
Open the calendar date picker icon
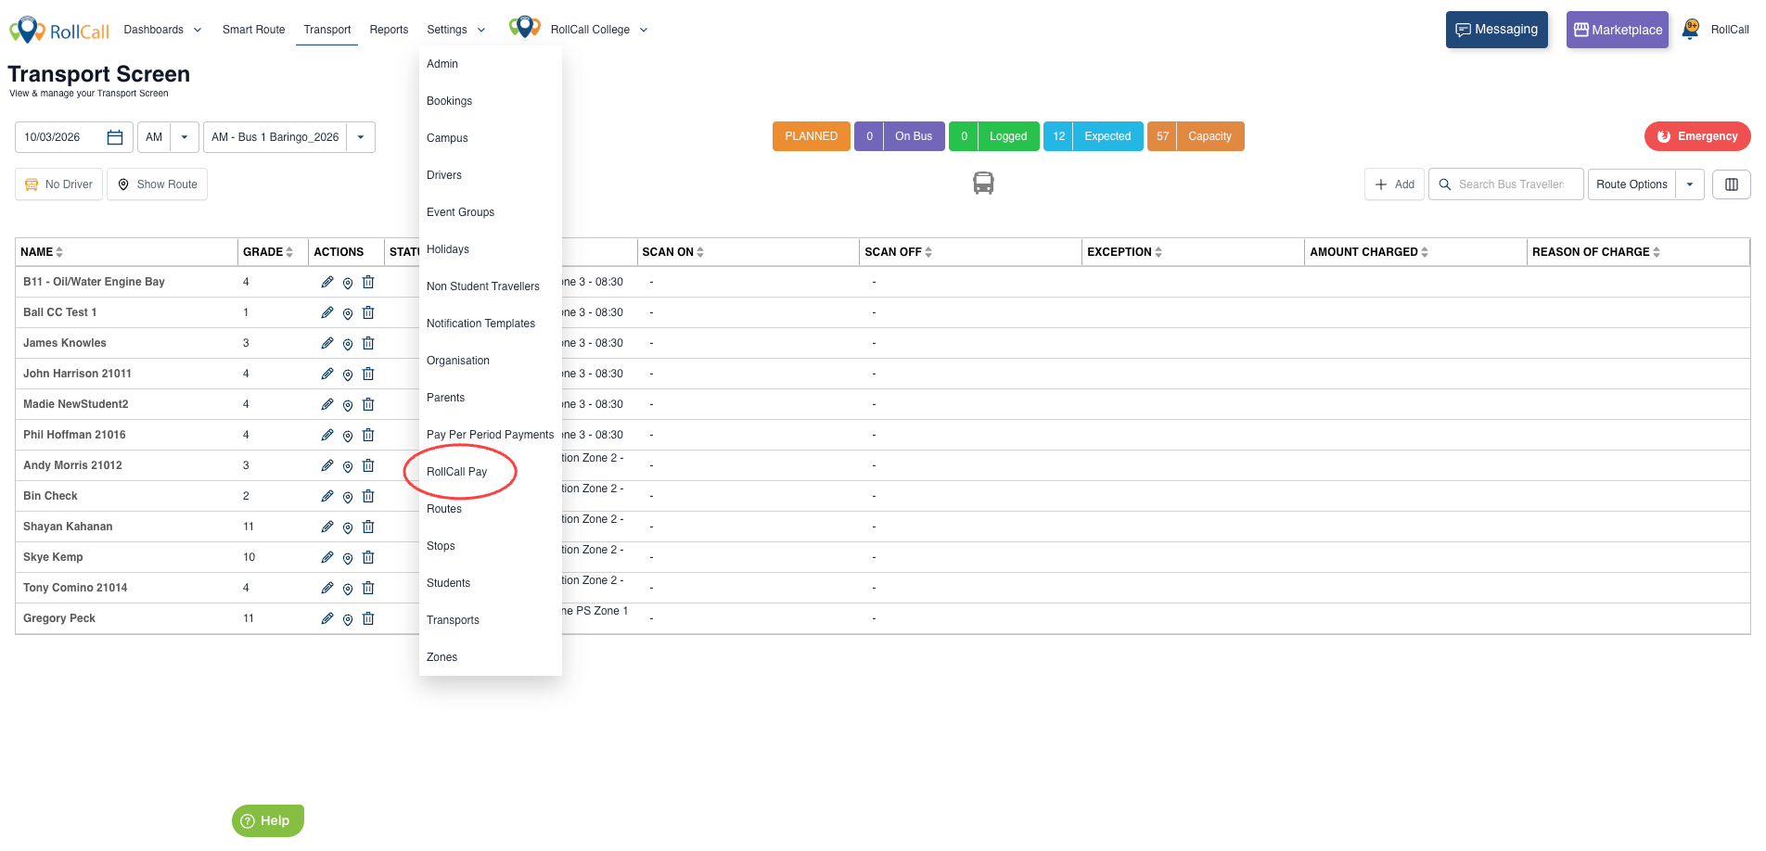tap(115, 137)
